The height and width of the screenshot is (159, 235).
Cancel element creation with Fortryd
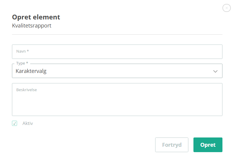[x=172, y=145]
